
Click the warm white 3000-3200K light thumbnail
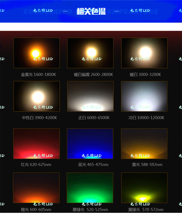click(x=145, y=53)
